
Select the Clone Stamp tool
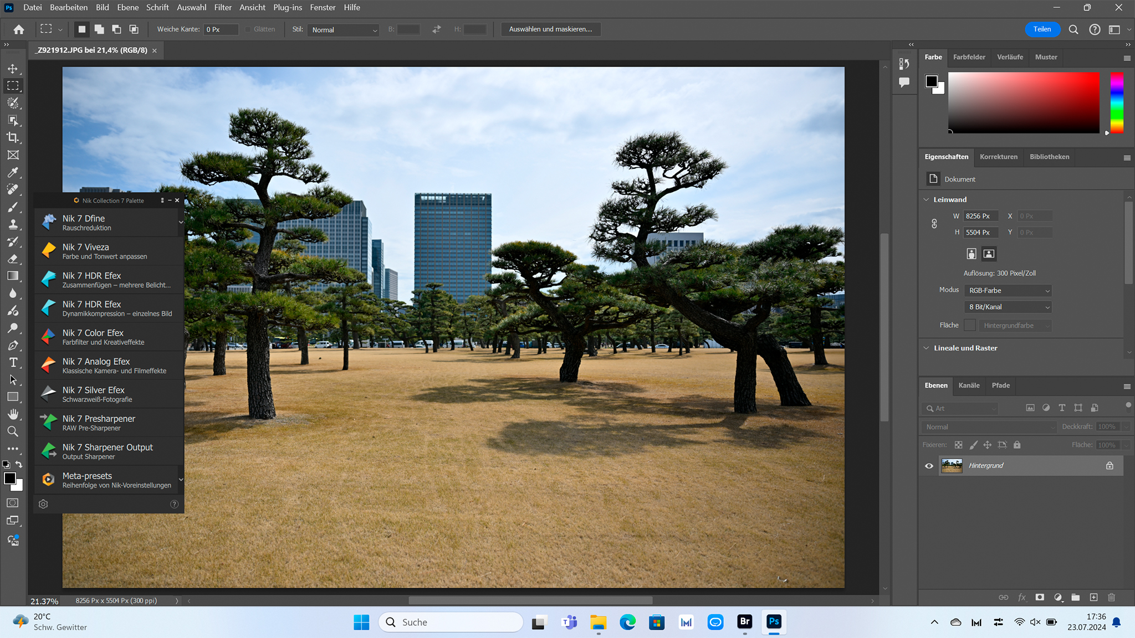click(13, 224)
